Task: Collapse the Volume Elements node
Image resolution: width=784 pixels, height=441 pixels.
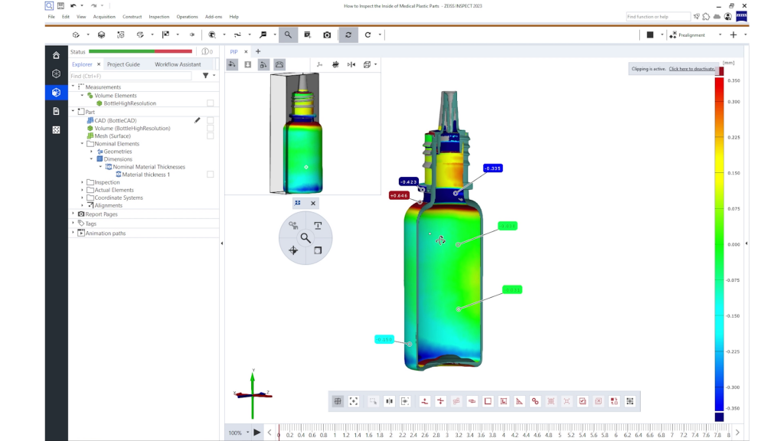Action: point(83,95)
